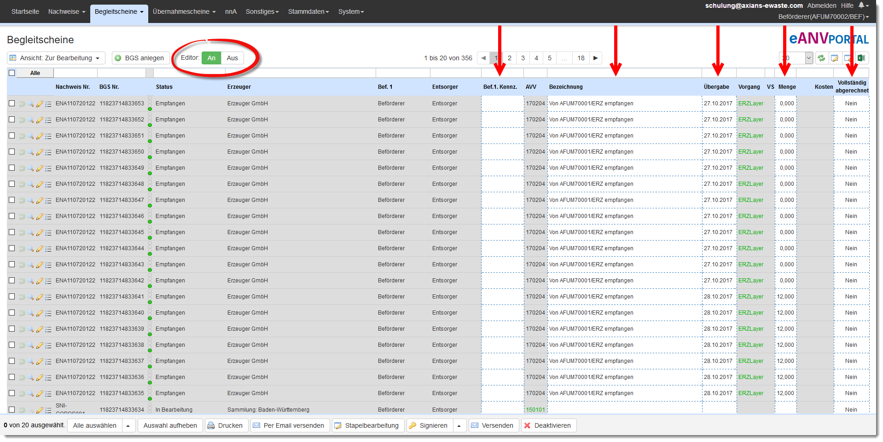The image size is (883, 442).
Task: Switch the Editor off with Aus
Action: point(232,58)
